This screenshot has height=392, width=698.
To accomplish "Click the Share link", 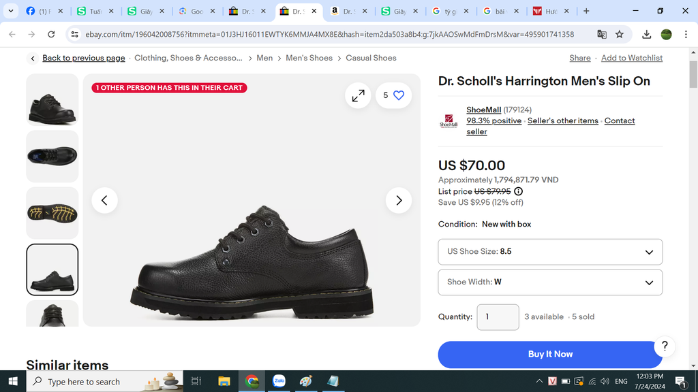I will tap(580, 59).
